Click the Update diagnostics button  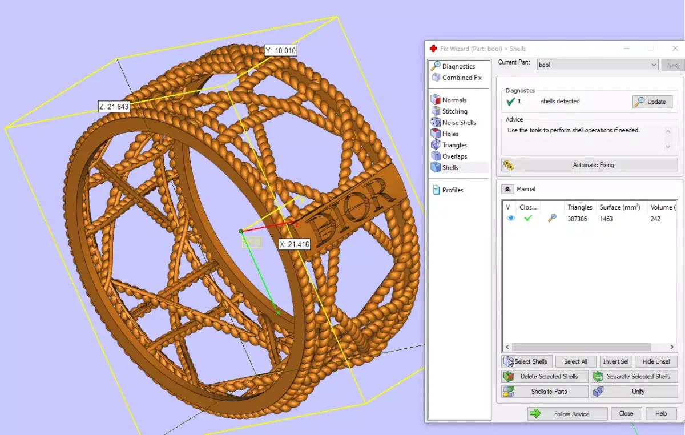point(652,102)
